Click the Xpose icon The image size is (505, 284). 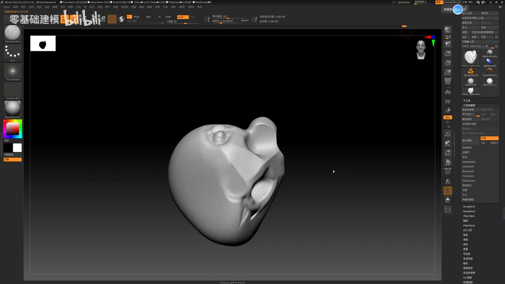point(448,209)
